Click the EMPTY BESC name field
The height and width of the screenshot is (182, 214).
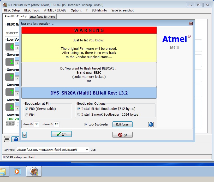pos(12,33)
